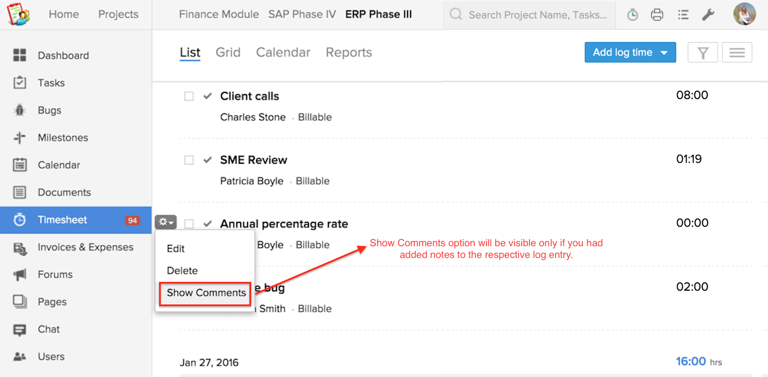Click the timer clock icon in top bar
Viewport: 768px width, 377px height.
click(632, 15)
